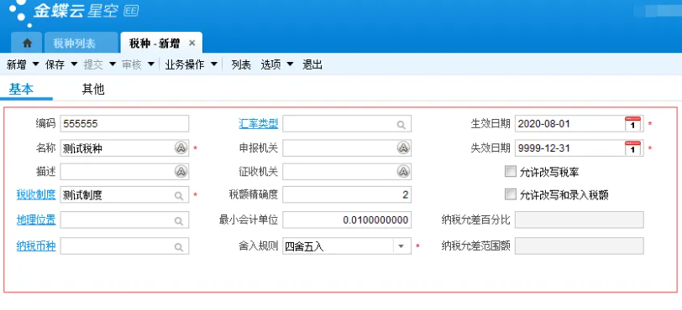Screen dimensions: 682x310
Task: Click 选项 in the toolbar
Action: [270, 65]
